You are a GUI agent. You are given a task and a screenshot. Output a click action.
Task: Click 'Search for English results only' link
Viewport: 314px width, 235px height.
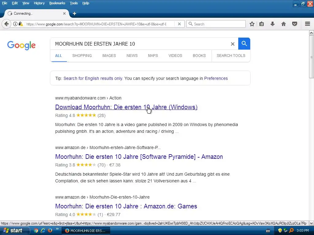93,78
